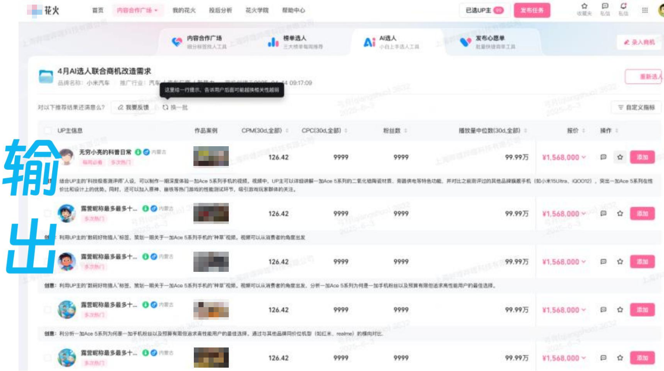Click the bar chart icon beside 榜单选人
Image resolution: width=664 pixels, height=371 pixels.
point(273,42)
